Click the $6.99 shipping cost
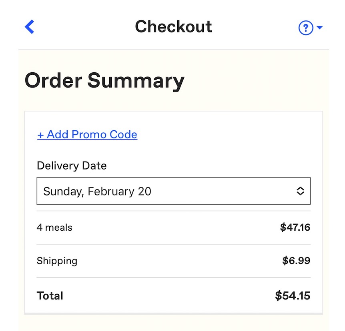Screen dimensions: 345x331 pyautogui.click(x=296, y=261)
